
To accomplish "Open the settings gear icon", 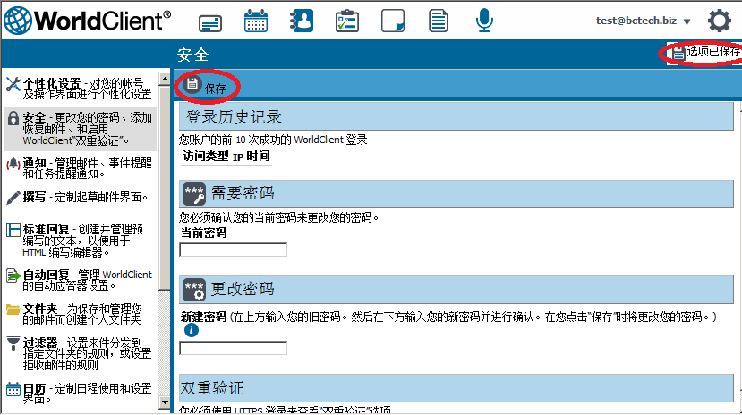I will (x=720, y=21).
